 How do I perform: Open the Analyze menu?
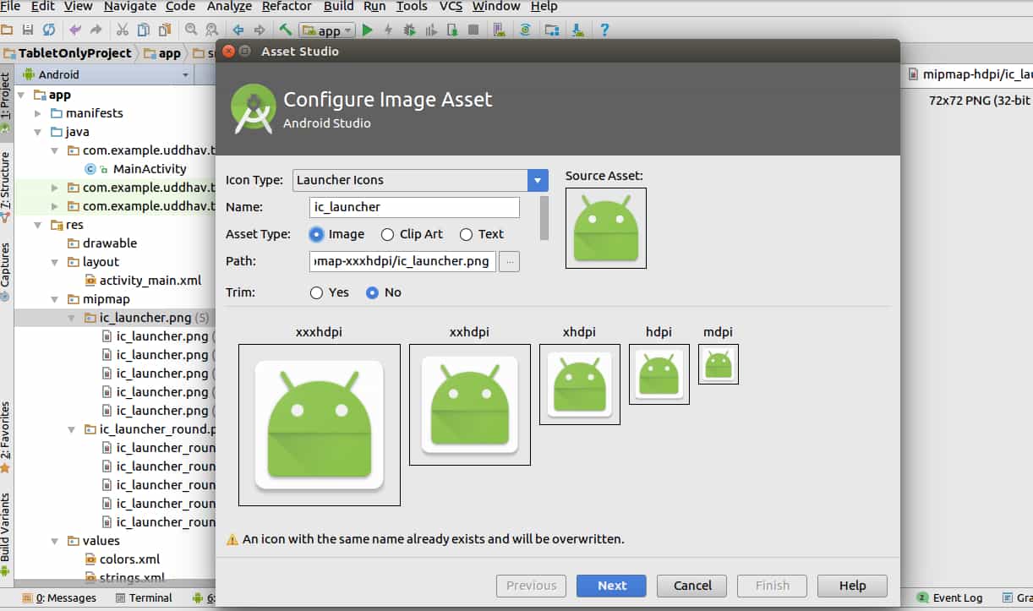pyautogui.click(x=229, y=6)
